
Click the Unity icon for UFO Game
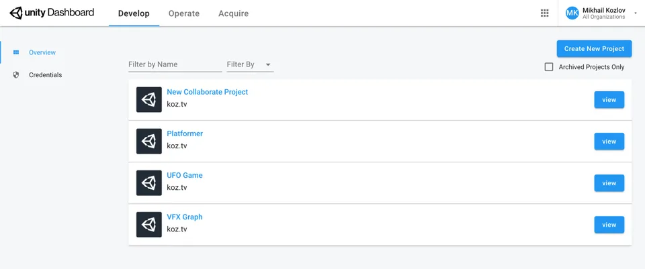pyautogui.click(x=149, y=183)
